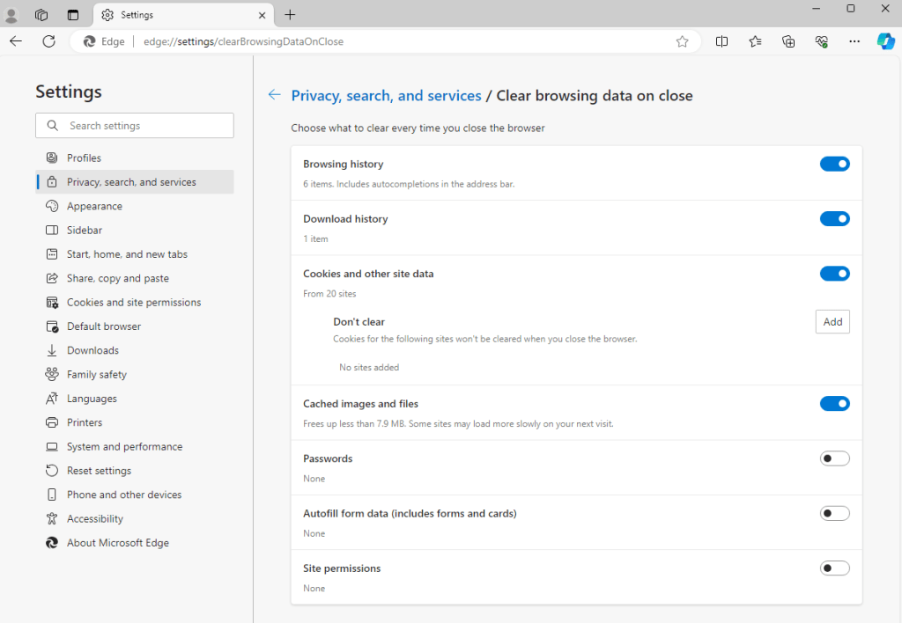This screenshot has height=623, width=902.
Task: Add this page to favorites star
Action: point(682,41)
